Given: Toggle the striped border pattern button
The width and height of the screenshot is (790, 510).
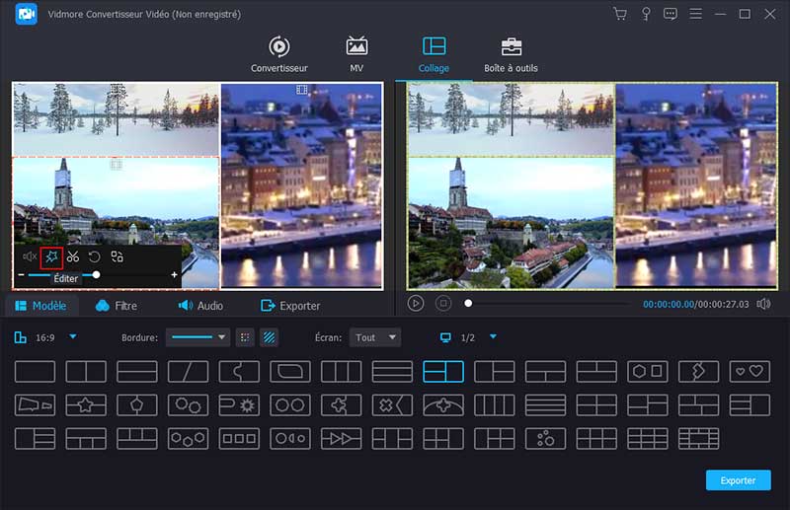Looking at the screenshot, I should [269, 337].
